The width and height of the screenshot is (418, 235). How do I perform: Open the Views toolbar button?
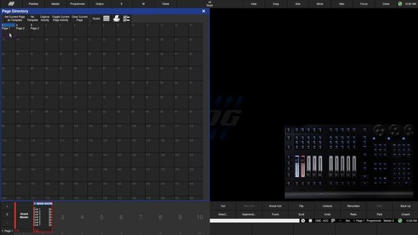tap(165, 4)
